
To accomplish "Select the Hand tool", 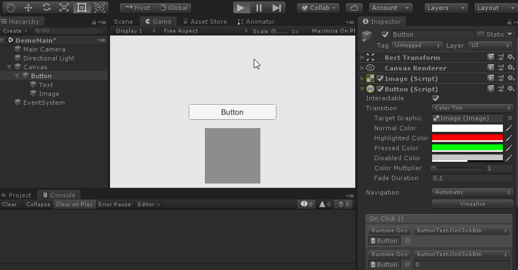I will click(x=10, y=8).
